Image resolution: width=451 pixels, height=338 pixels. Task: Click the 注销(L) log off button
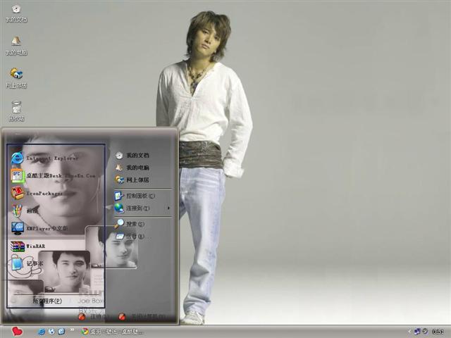tap(94, 317)
